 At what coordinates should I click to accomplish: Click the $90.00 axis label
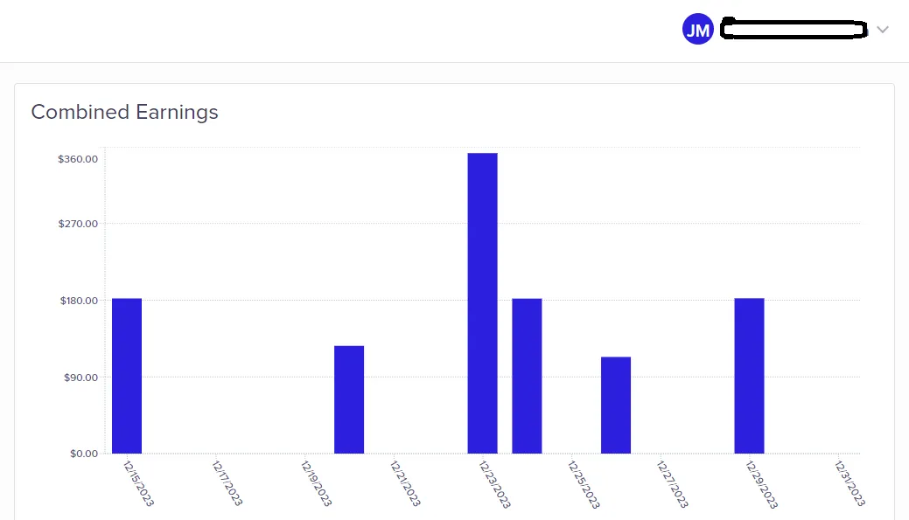point(80,378)
